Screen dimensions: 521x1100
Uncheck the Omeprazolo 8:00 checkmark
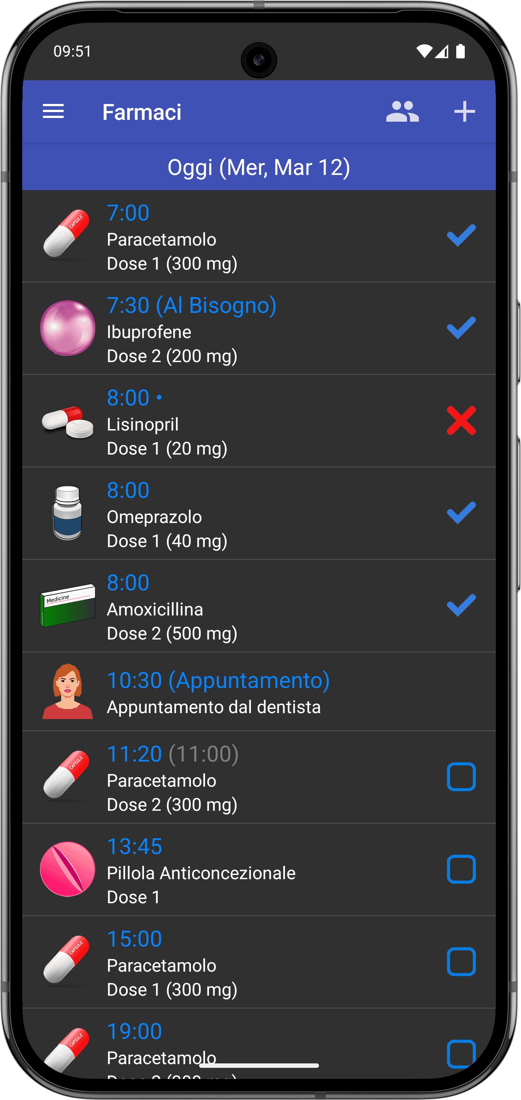tap(461, 513)
